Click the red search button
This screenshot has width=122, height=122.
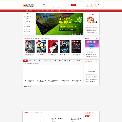click(x=74, y=5)
